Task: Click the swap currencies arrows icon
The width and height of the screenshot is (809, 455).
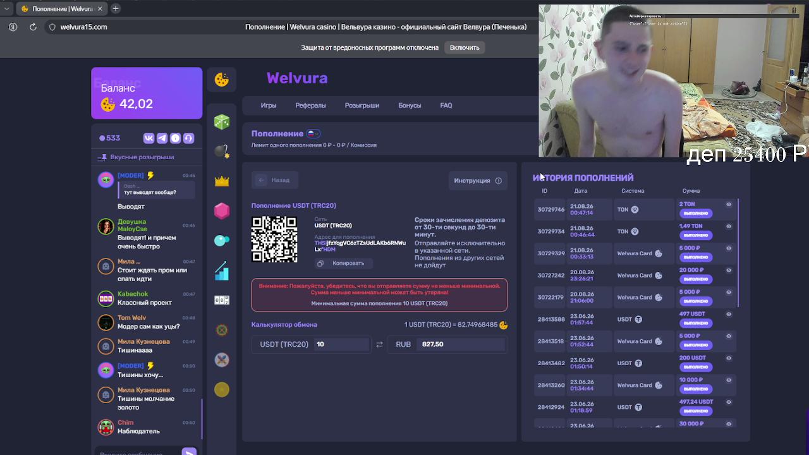Action: pyautogui.click(x=379, y=344)
